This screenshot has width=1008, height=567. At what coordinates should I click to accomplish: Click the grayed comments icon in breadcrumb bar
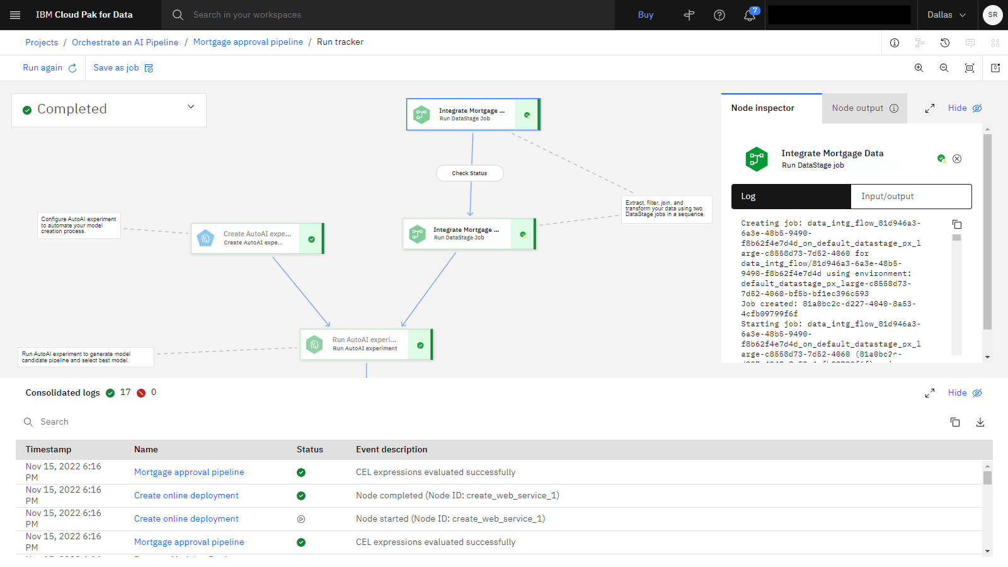(x=970, y=43)
